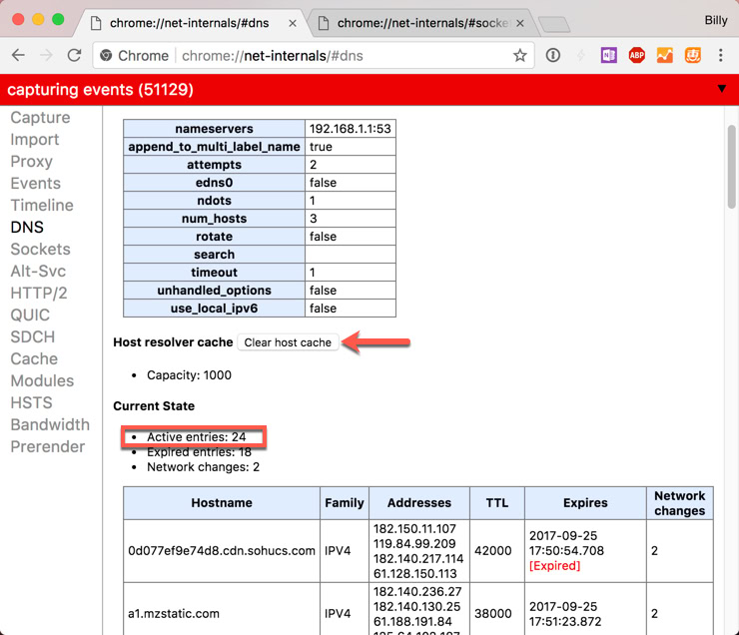Open the Chrome three-dot menu

coord(720,56)
